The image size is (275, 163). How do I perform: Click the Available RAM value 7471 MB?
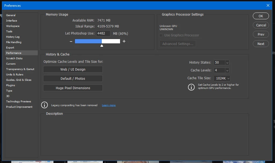(x=104, y=20)
